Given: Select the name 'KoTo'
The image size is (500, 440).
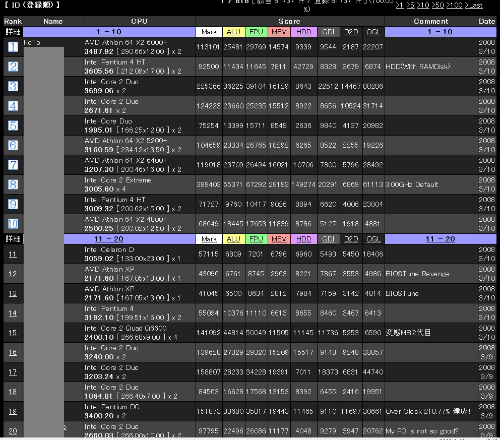Looking at the screenshot, I should click(x=32, y=42).
